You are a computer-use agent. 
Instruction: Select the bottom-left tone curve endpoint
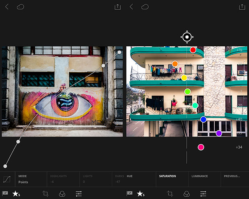pyautogui.click(x=5, y=166)
